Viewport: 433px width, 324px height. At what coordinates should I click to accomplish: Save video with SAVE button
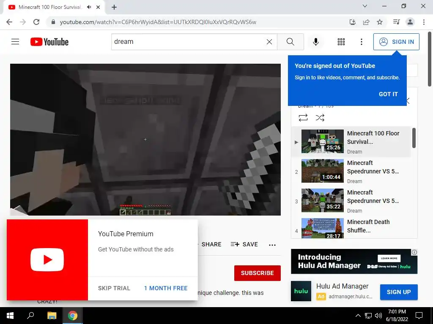tap(244, 244)
